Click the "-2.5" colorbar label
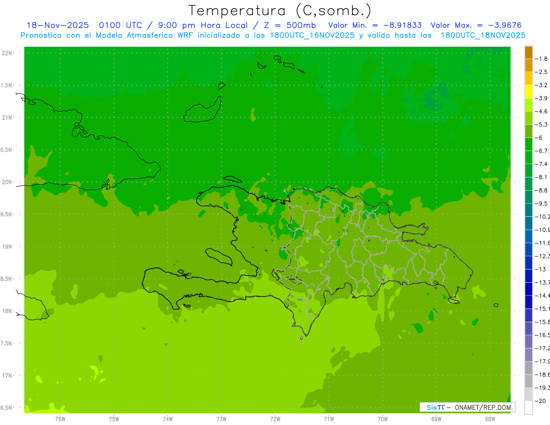 [542, 72]
